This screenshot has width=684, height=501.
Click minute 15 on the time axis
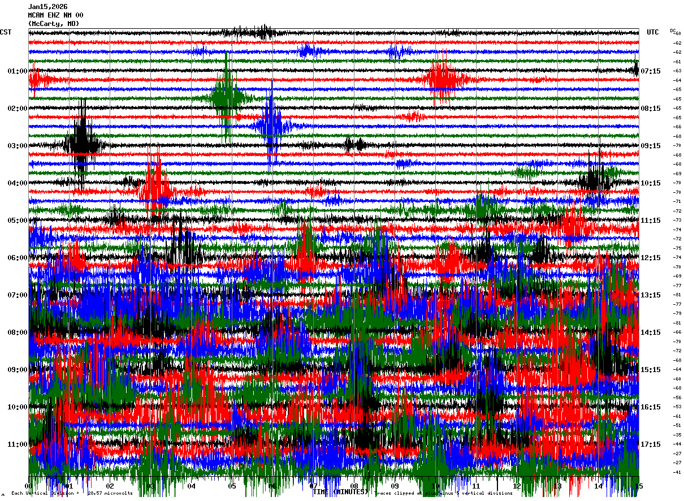(639, 486)
